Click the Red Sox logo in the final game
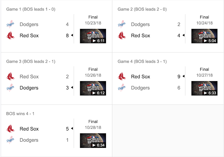This screenshot has height=157, width=224. pyautogui.click(x=10, y=129)
